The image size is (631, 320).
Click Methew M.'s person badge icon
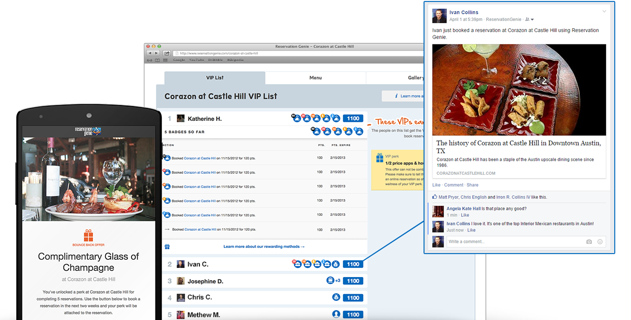point(336,314)
